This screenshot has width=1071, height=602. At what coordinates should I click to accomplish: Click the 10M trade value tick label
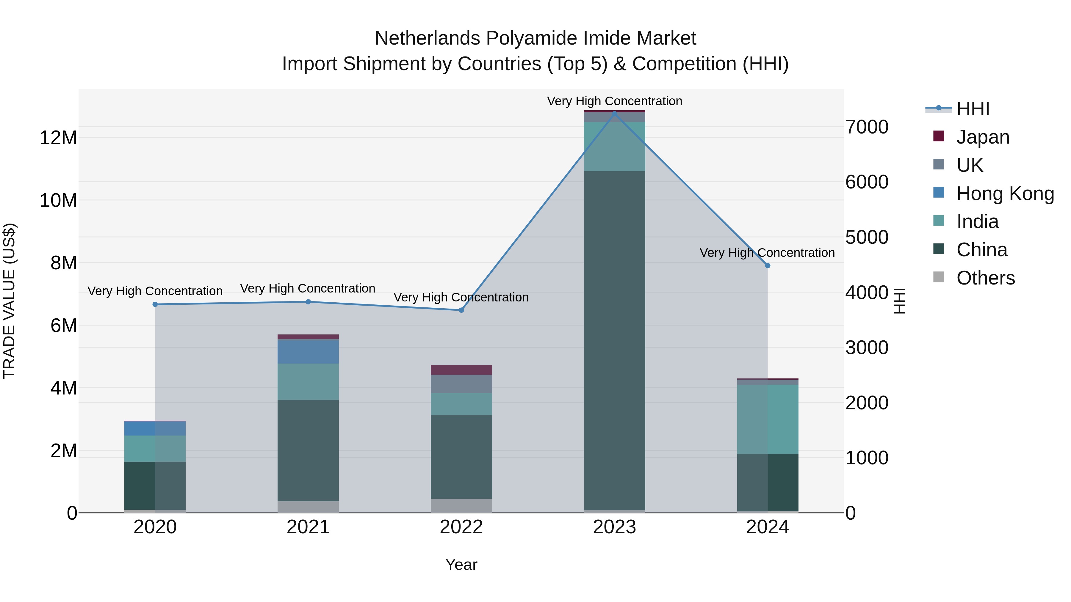58,201
